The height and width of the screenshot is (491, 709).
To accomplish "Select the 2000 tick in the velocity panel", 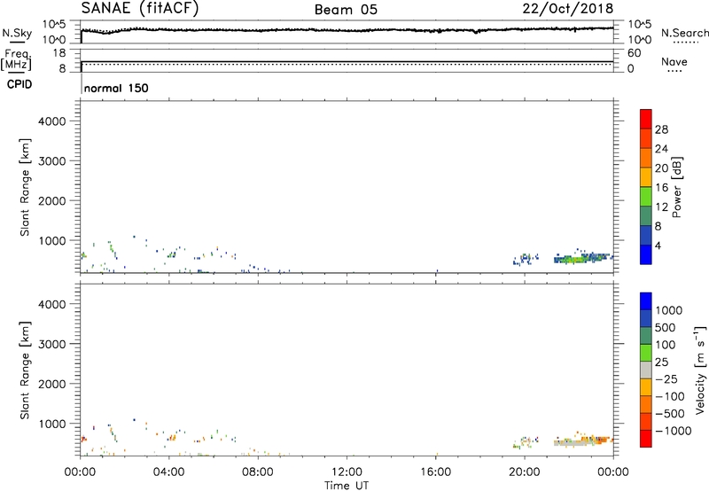I will 52,384.
